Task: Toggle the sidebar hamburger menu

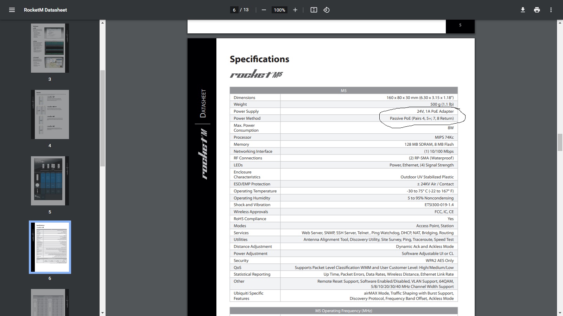Action: [x=12, y=10]
